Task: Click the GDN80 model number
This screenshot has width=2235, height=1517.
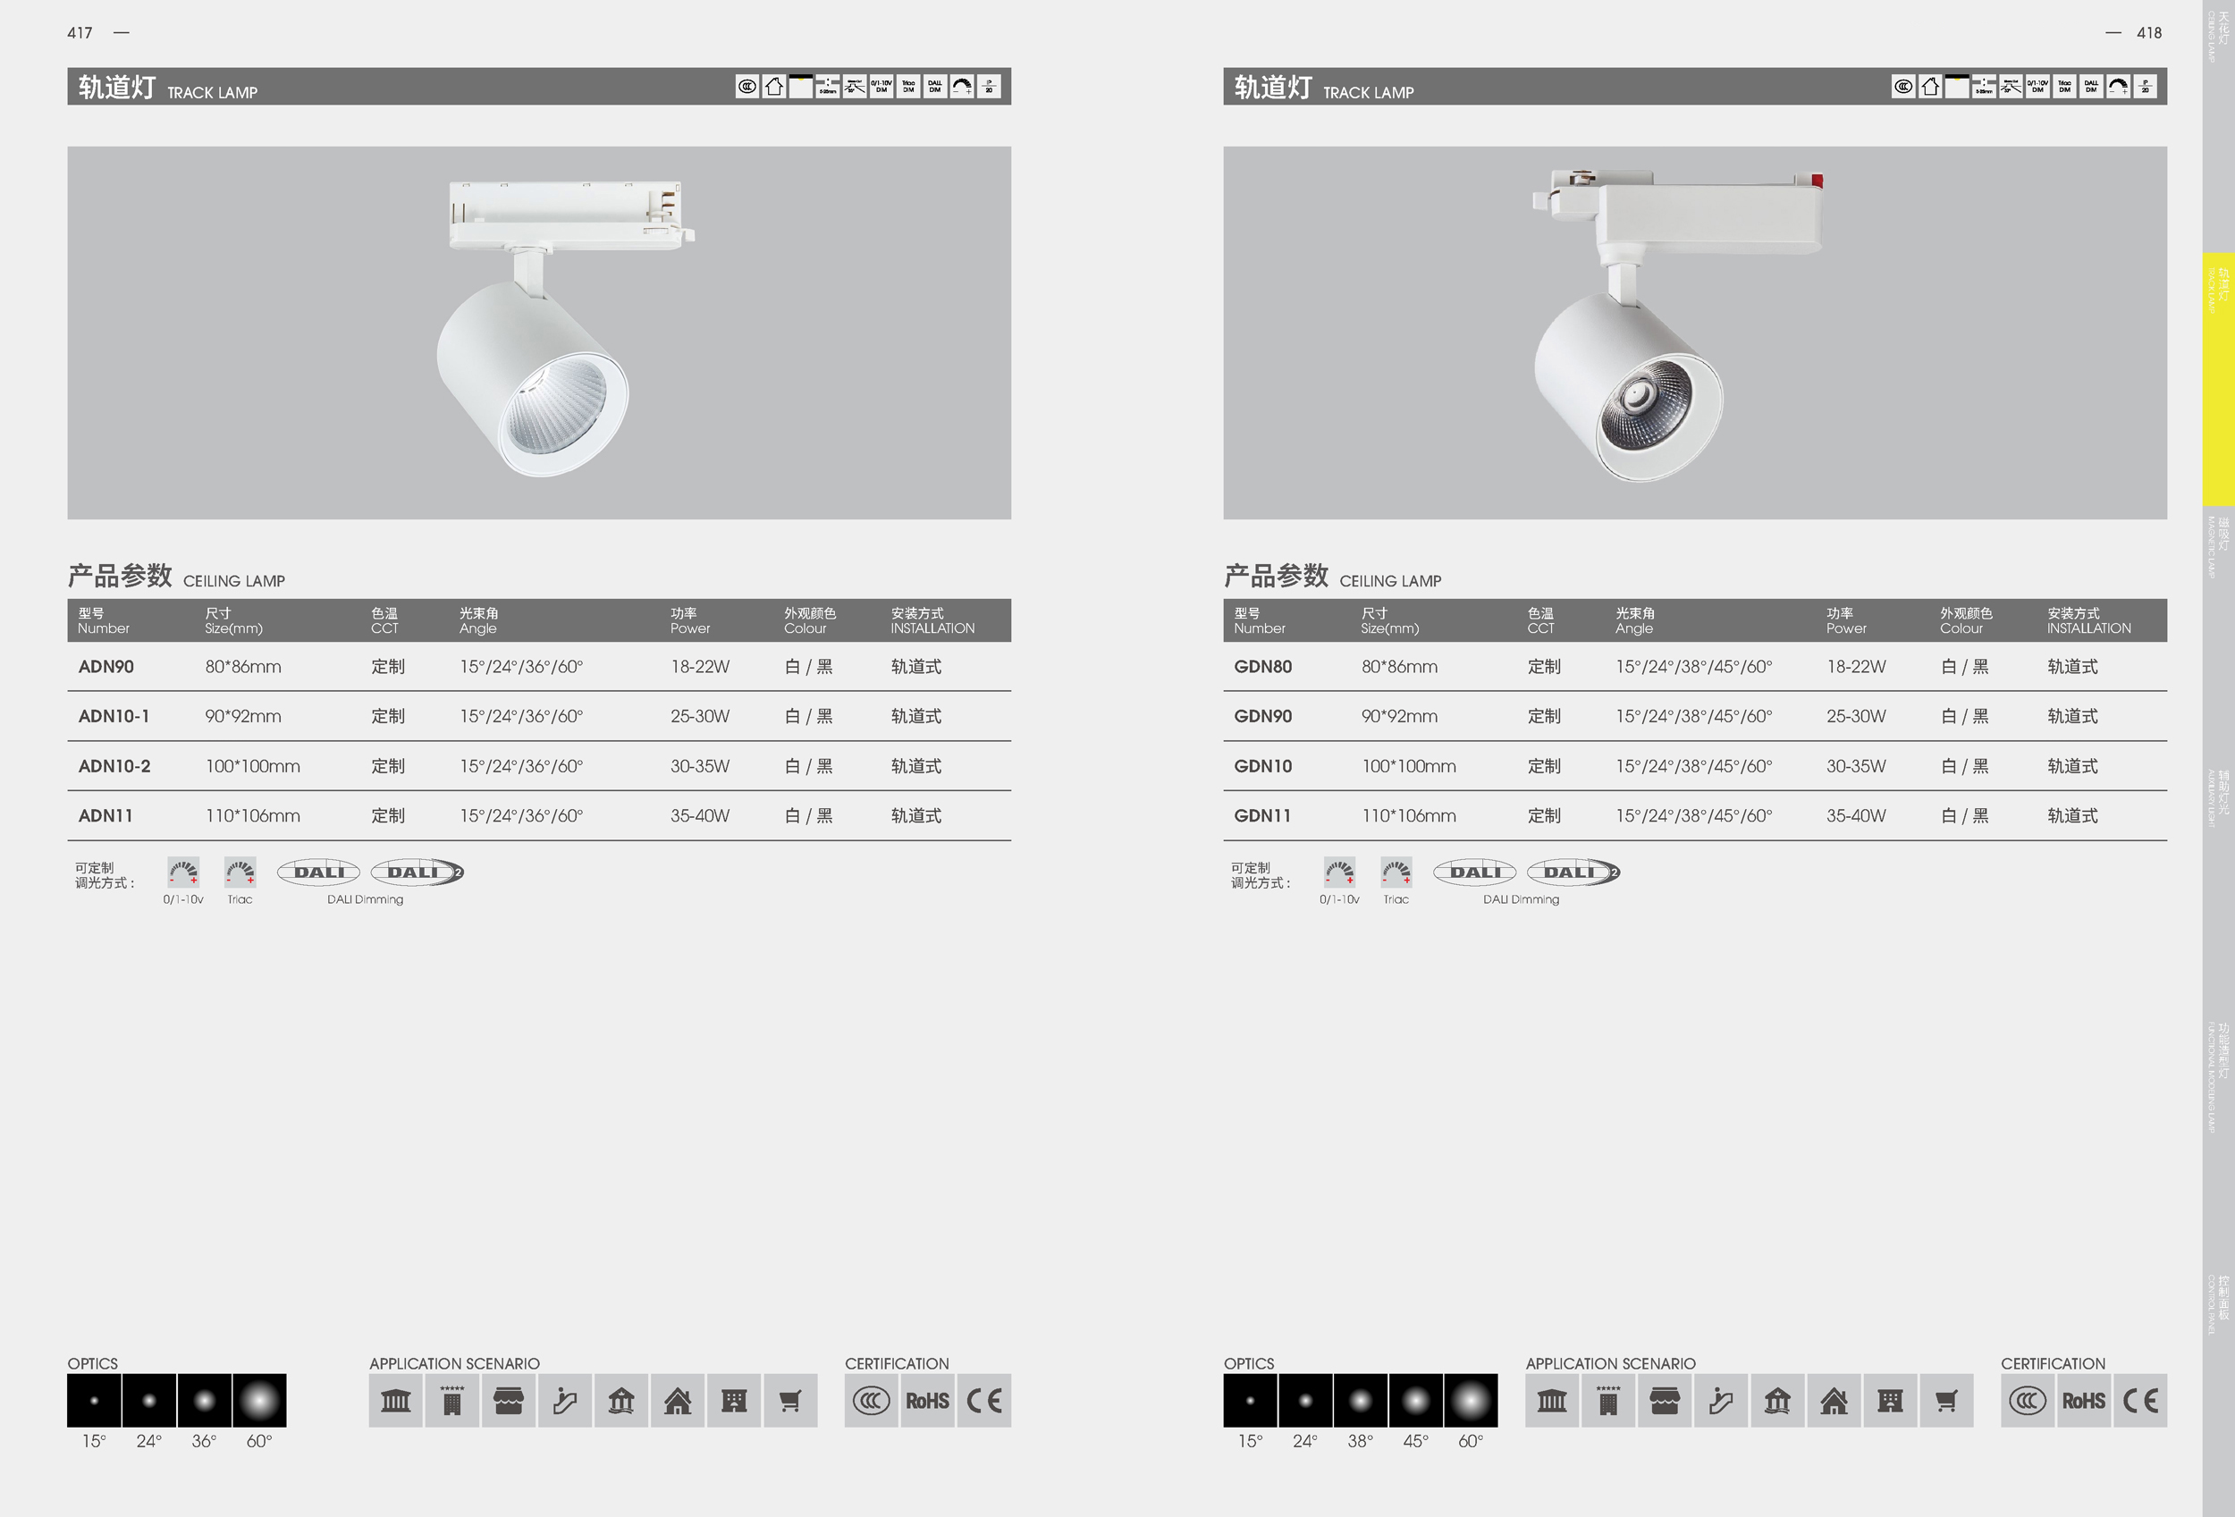Action: (1262, 666)
